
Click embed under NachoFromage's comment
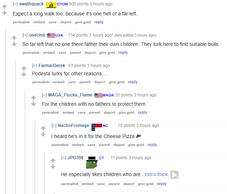point(78,145)
